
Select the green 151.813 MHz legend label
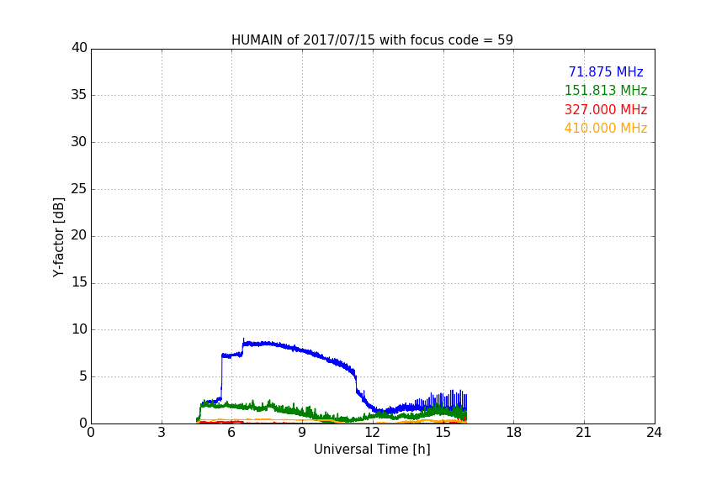[x=606, y=90]
